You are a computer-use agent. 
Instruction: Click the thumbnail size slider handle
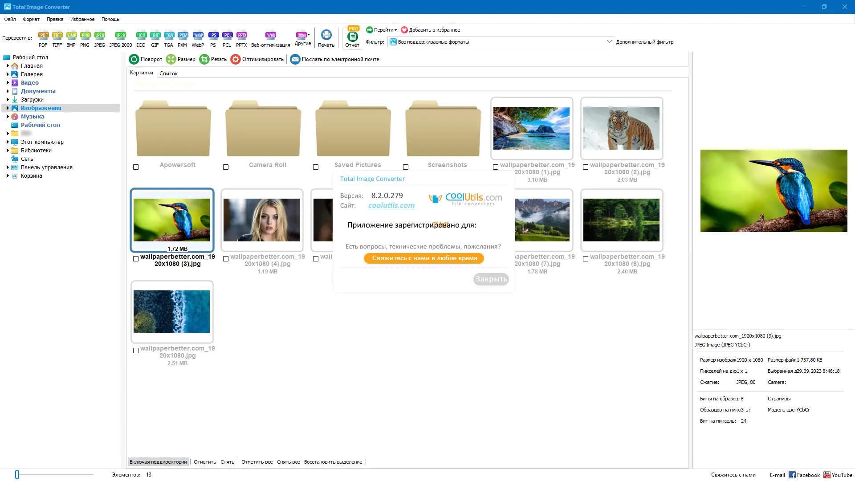pyautogui.click(x=17, y=475)
